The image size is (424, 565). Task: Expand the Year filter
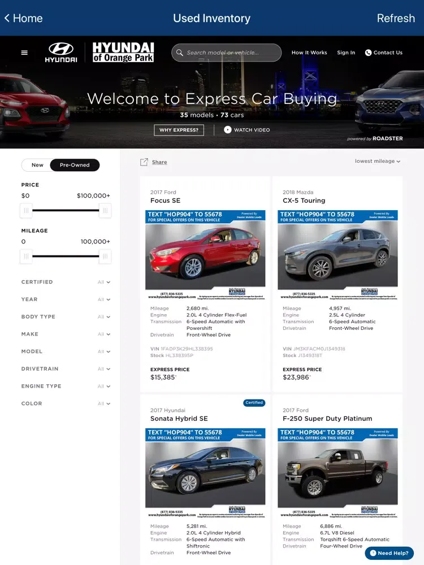click(x=66, y=299)
